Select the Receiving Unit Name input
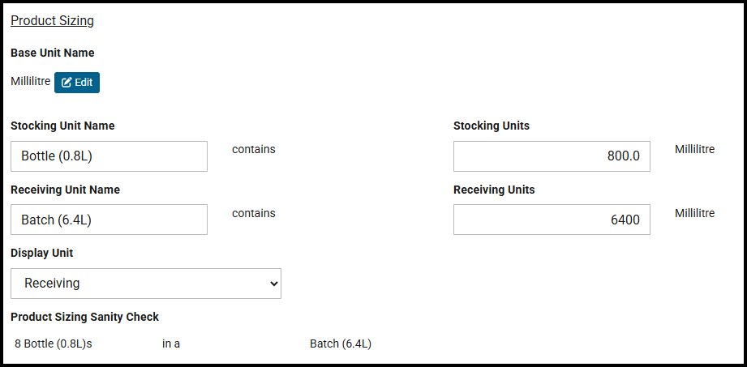 (109, 220)
